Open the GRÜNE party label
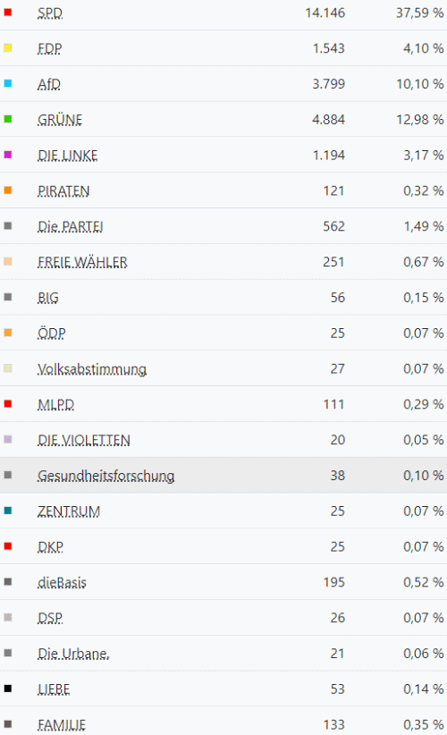This screenshot has height=735, width=447. (60, 120)
